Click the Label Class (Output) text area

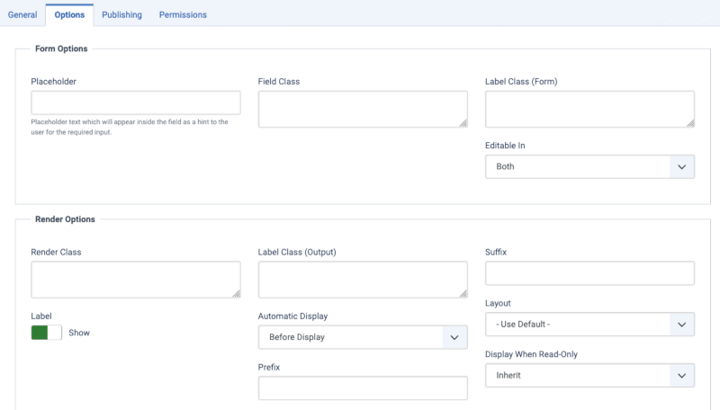click(x=363, y=280)
